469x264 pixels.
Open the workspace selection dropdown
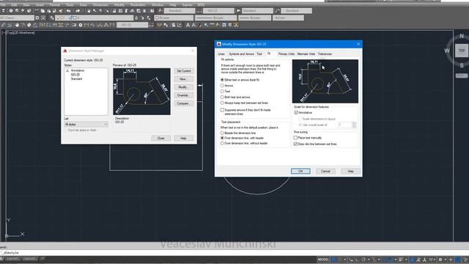click(17, 18)
